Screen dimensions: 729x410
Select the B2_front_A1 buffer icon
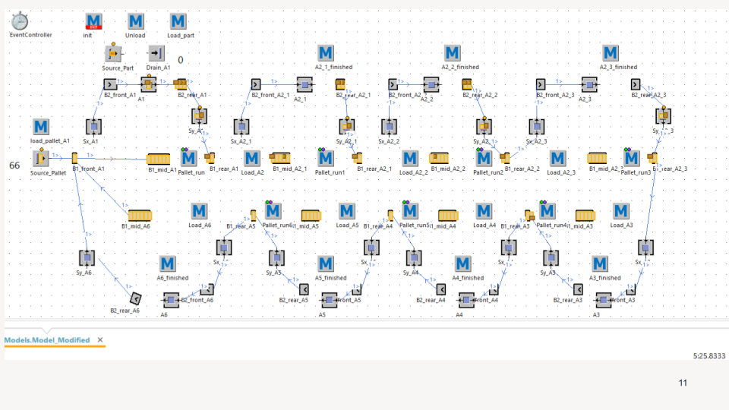(x=109, y=84)
